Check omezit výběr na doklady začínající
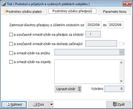The image size is (133, 109). [11, 44]
